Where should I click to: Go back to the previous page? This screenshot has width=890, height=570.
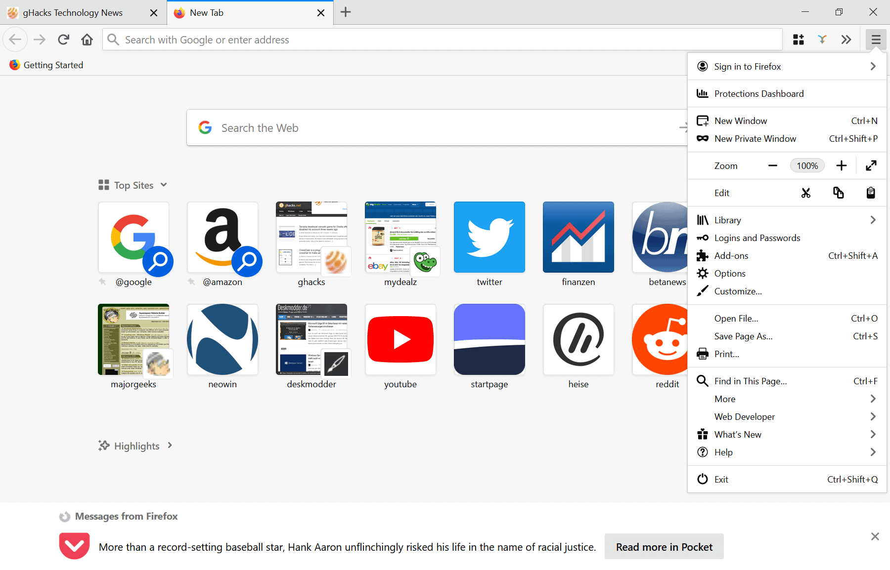click(x=15, y=40)
